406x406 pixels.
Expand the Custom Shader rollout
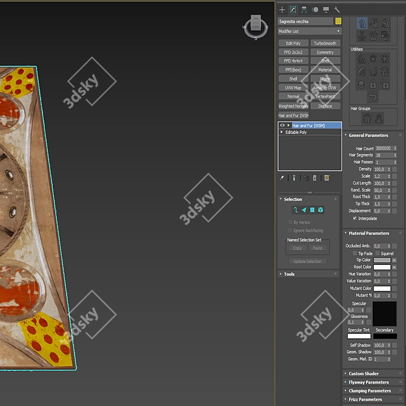tap(373, 373)
